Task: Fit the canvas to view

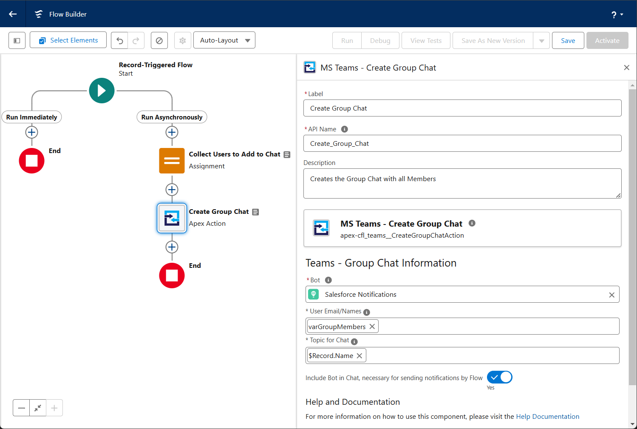Action: 38,408
